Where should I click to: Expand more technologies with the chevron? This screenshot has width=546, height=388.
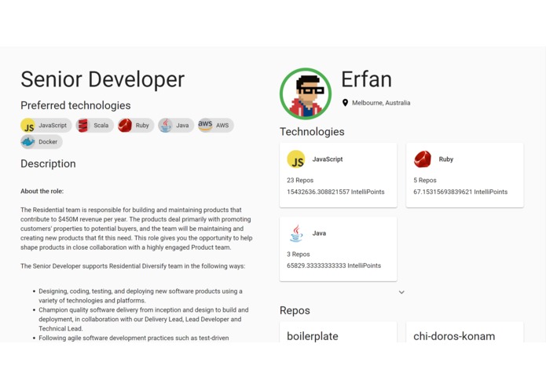point(401,292)
